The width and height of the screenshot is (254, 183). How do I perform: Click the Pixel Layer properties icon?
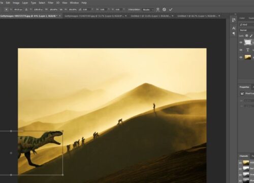pos(242,94)
